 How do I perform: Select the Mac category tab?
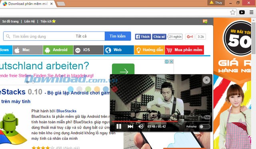[28, 50]
